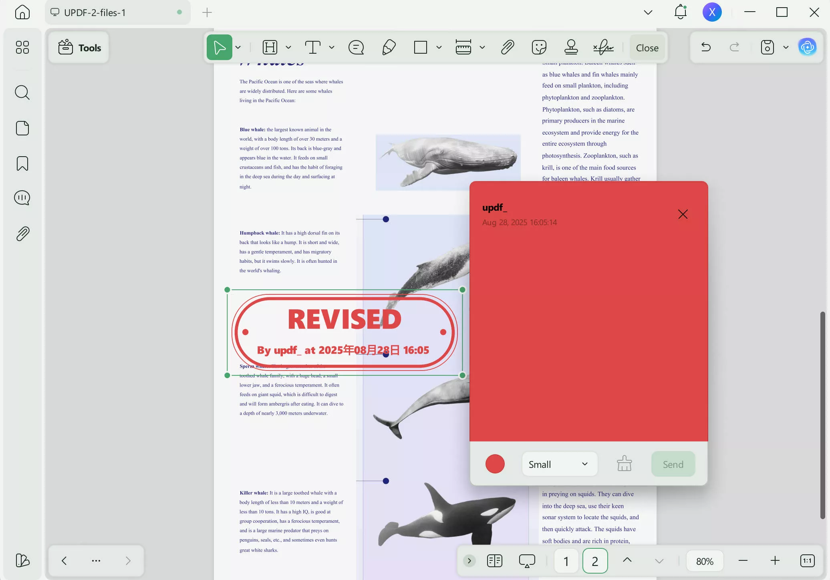This screenshot has width=830, height=580.
Task: Open the Search panel in sidebar
Action: click(x=22, y=93)
